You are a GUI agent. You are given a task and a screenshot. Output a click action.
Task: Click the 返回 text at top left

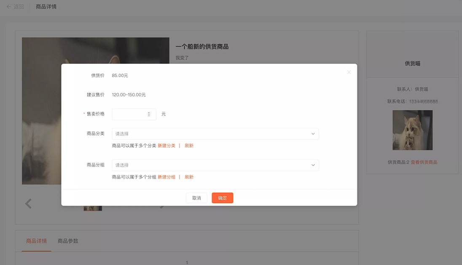(19, 6)
